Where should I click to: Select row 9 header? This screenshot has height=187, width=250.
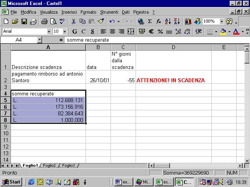pos(5,127)
